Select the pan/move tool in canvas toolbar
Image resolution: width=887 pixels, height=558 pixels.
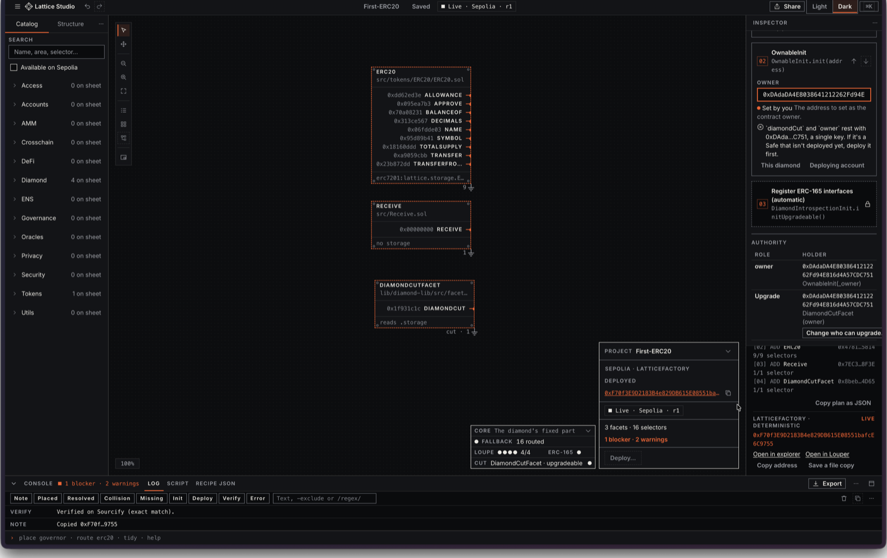tap(124, 44)
